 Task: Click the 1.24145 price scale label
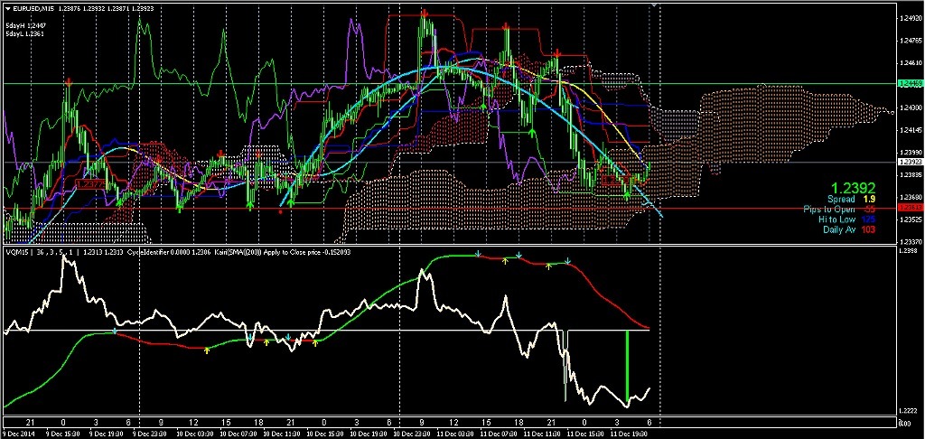[x=909, y=130]
